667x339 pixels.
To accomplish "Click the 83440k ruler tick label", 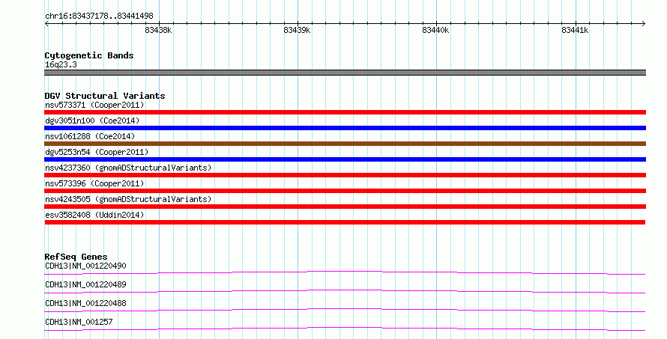I will coord(435,30).
